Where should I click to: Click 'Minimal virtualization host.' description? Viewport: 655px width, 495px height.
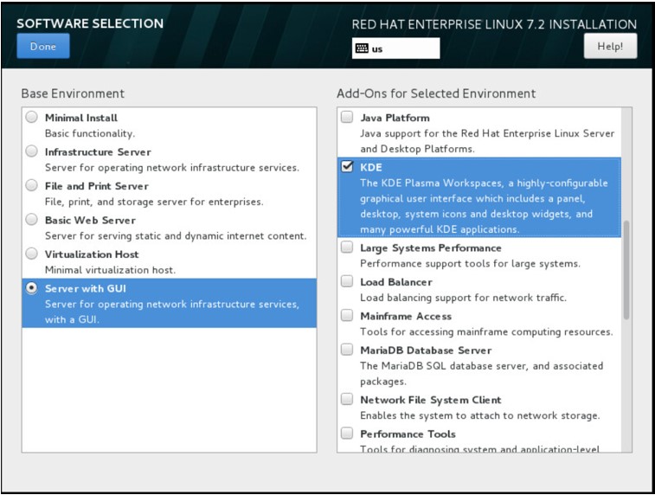[x=110, y=270]
